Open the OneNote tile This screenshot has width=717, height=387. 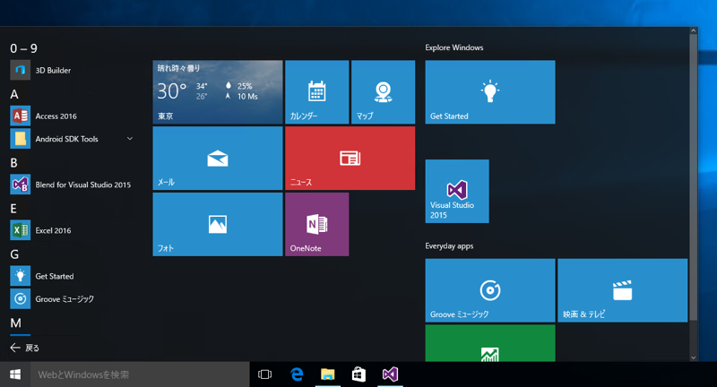tap(317, 224)
